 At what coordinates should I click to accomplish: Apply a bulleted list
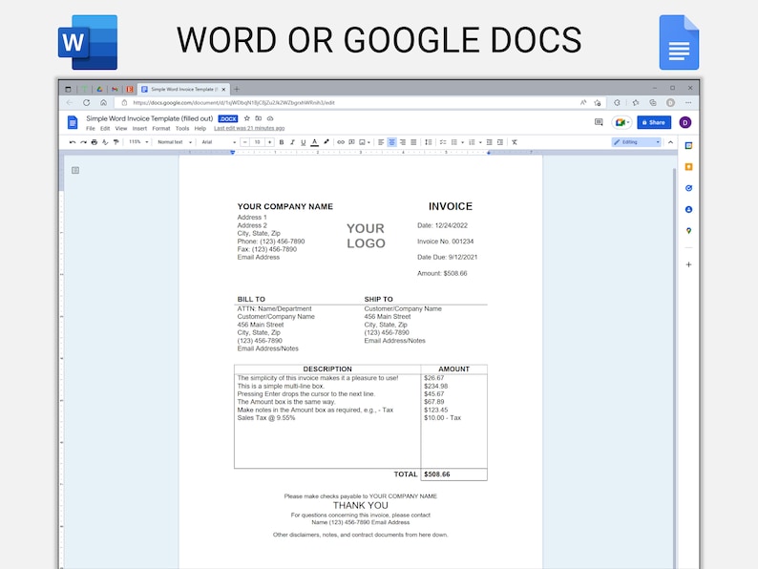(453, 142)
